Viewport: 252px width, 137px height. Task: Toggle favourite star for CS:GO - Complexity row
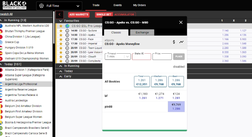tap(61, 61)
